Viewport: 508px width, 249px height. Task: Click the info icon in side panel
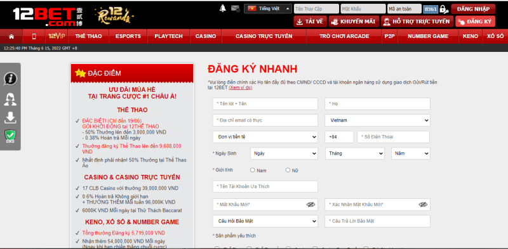tap(10, 79)
